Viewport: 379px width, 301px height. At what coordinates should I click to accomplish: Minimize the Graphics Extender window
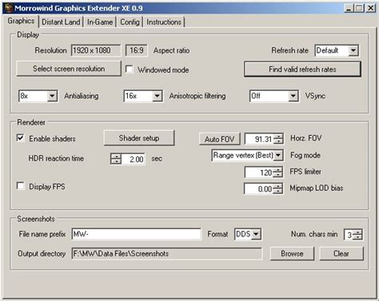pyautogui.click(x=349, y=8)
